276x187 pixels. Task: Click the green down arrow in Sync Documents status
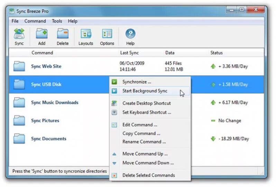[213, 139]
